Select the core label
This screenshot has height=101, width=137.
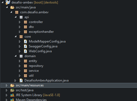click(28, 37)
